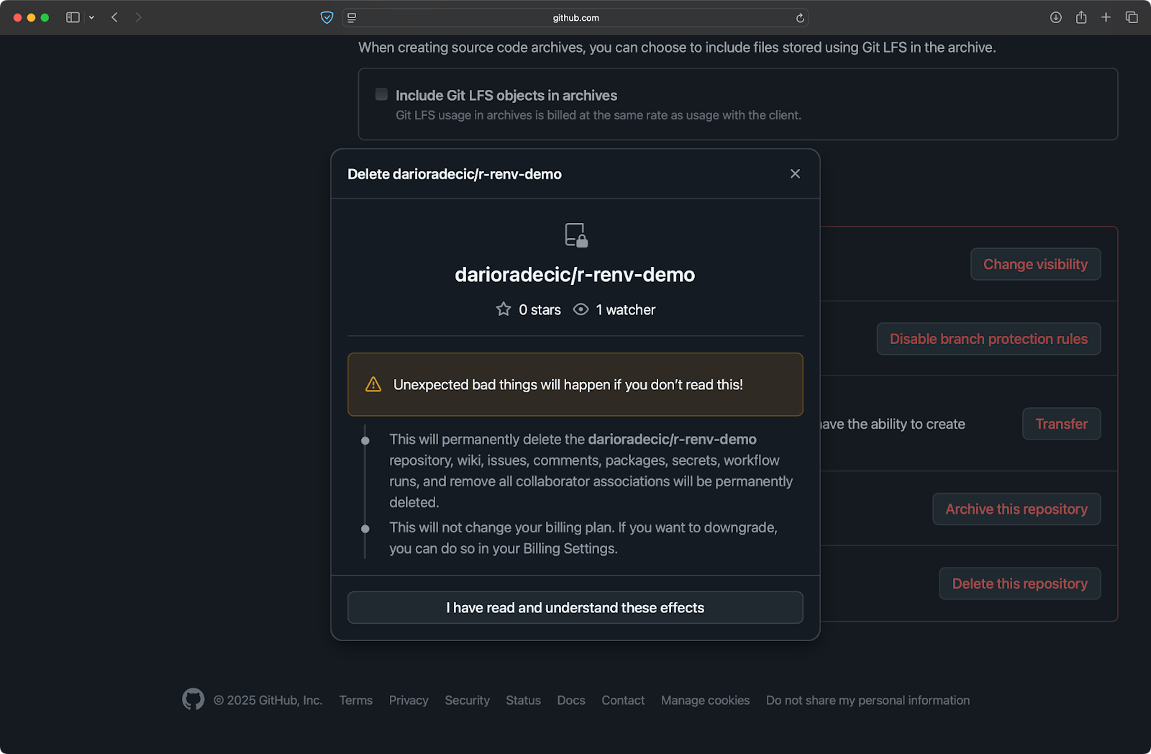Image resolution: width=1151 pixels, height=754 pixels.
Task: Click the large darioradecic/r-renv-demo repository heading
Action: pyautogui.click(x=575, y=274)
